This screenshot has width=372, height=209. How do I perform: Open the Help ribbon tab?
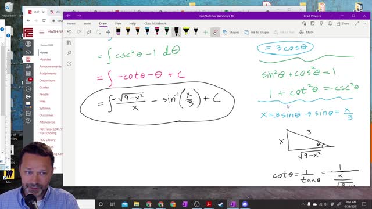pyautogui.click(x=133, y=23)
